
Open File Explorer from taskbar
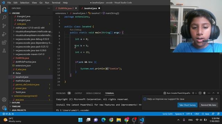[x=119, y=120]
